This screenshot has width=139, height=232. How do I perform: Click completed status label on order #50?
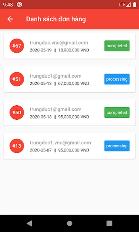117,112
